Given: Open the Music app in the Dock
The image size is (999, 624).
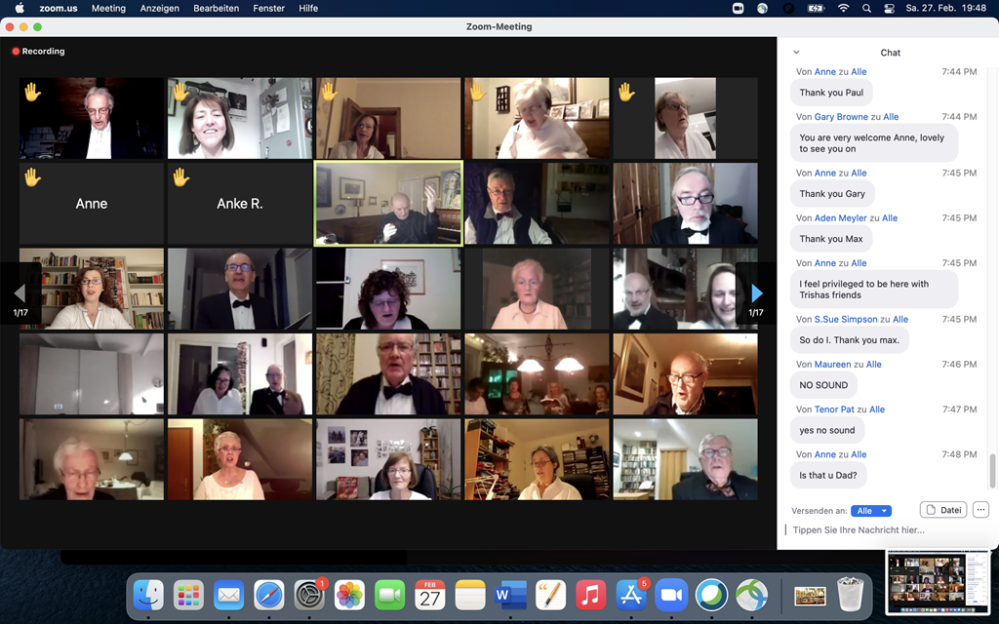Looking at the screenshot, I should (590, 595).
